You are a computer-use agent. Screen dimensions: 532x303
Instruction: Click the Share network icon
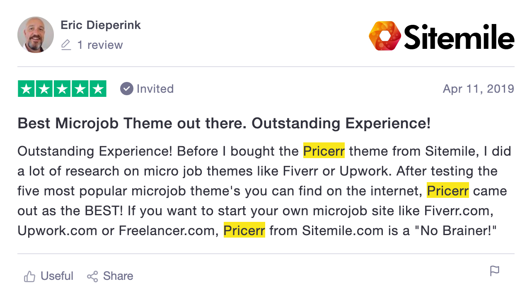[x=92, y=277]
